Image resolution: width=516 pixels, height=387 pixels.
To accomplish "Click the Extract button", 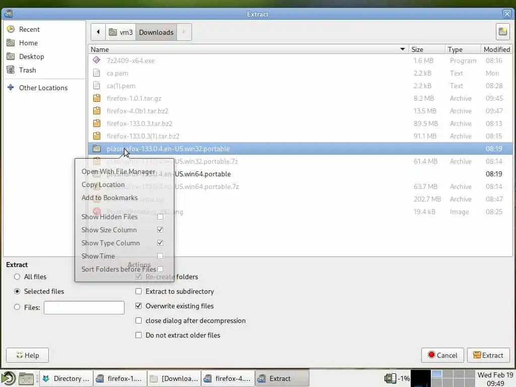I will coord(488,355).
